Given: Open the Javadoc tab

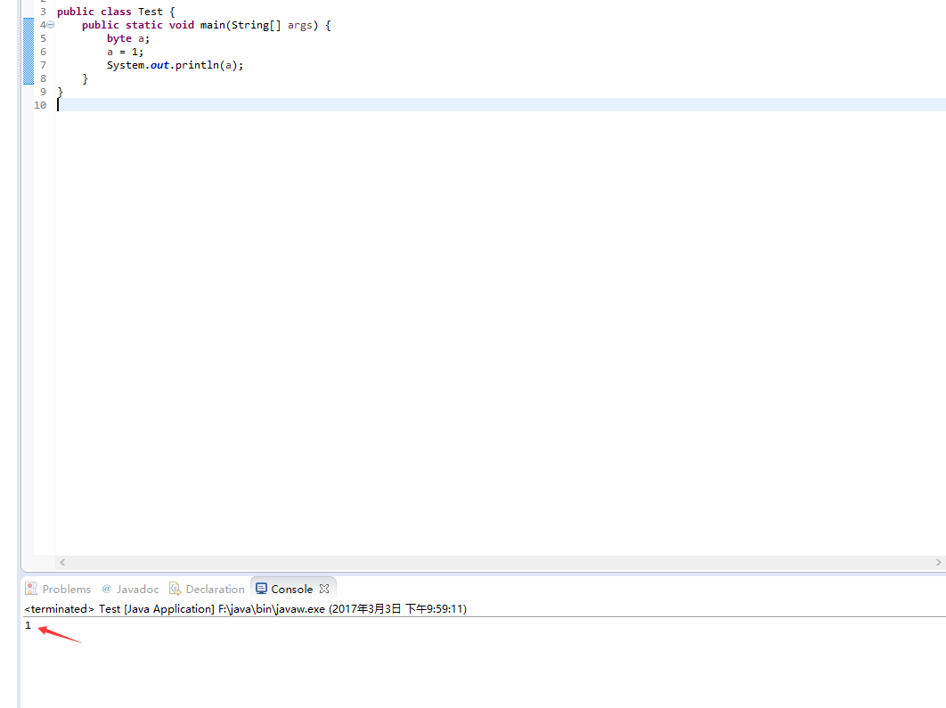Looking at the screenshot, I should tap(130, 589).
